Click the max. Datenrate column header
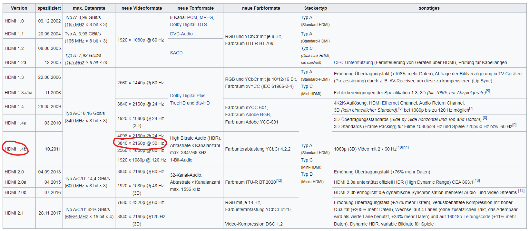 89,8
